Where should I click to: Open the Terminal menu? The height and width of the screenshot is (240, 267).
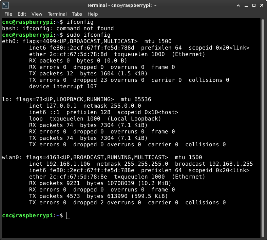57,14
